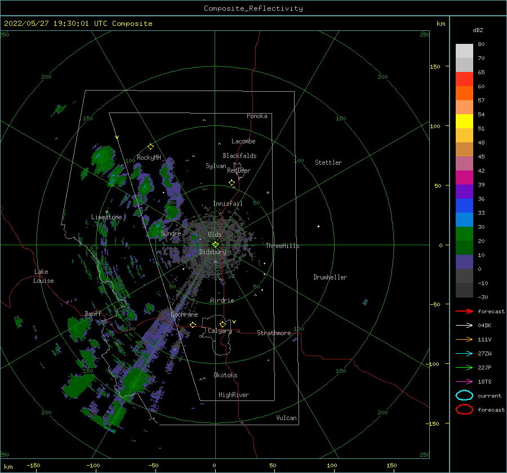
Task: Select the cyan 27ZW arrow legend icon
Action: tap(464, 354)
